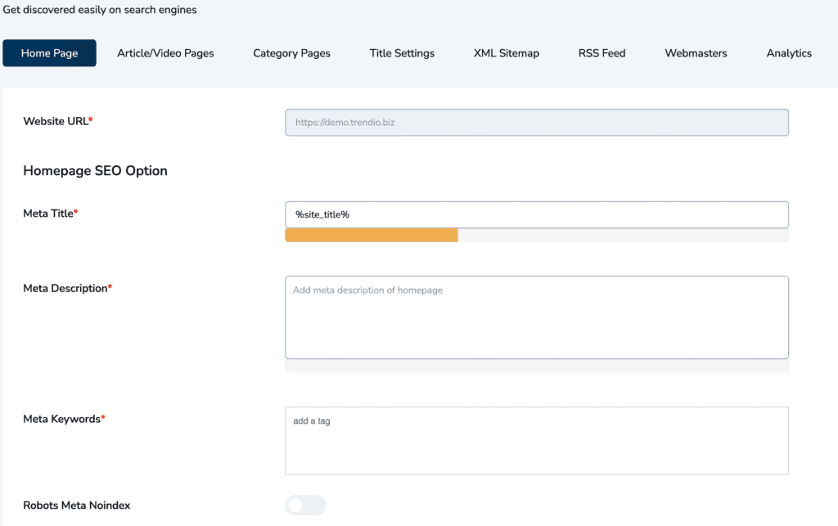The width and height of the screenshot is (838, 526).
Task: View the Analytics tab
Action: tap(788, 52)
